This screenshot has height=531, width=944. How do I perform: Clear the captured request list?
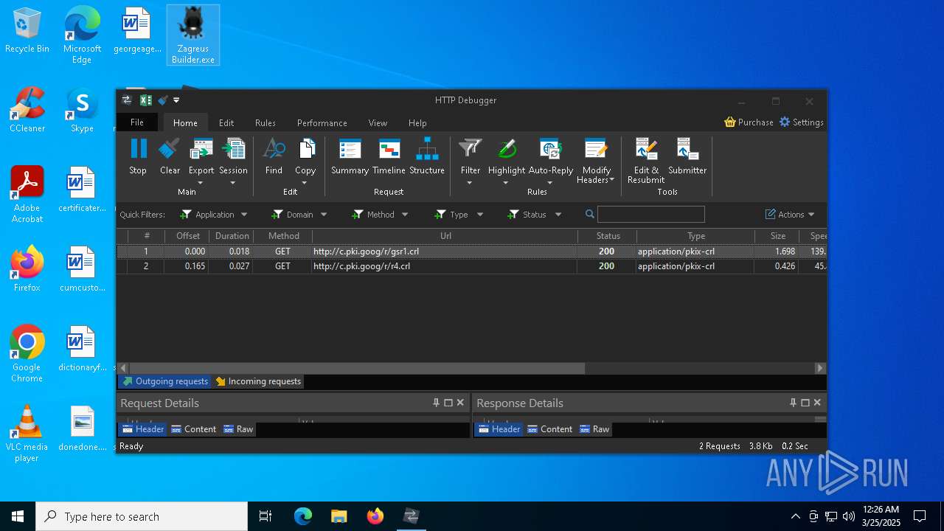tap(170, 156)
